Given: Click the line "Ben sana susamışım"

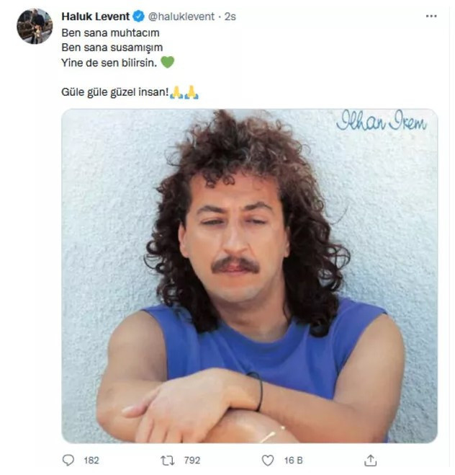Looking at the screenshot, I should pyautogui.click(x=112, y=48).
